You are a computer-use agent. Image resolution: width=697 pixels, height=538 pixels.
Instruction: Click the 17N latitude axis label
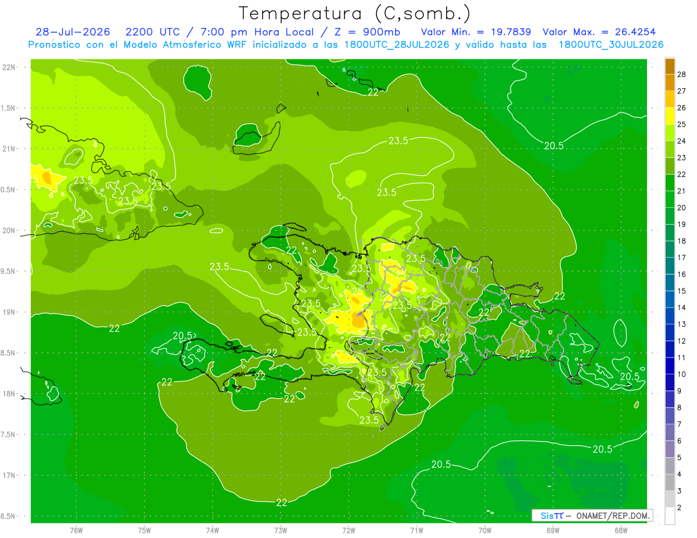(9, 475)
